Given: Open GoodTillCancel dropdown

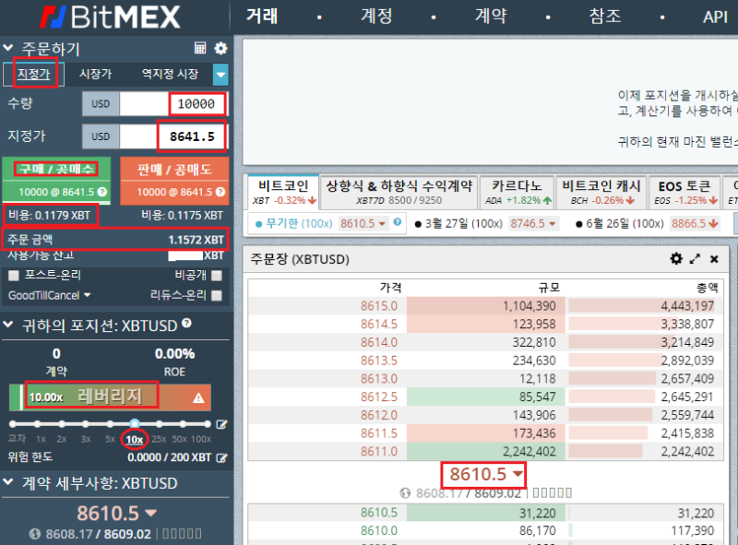Looking at the screenshot, I should point(50,296).
